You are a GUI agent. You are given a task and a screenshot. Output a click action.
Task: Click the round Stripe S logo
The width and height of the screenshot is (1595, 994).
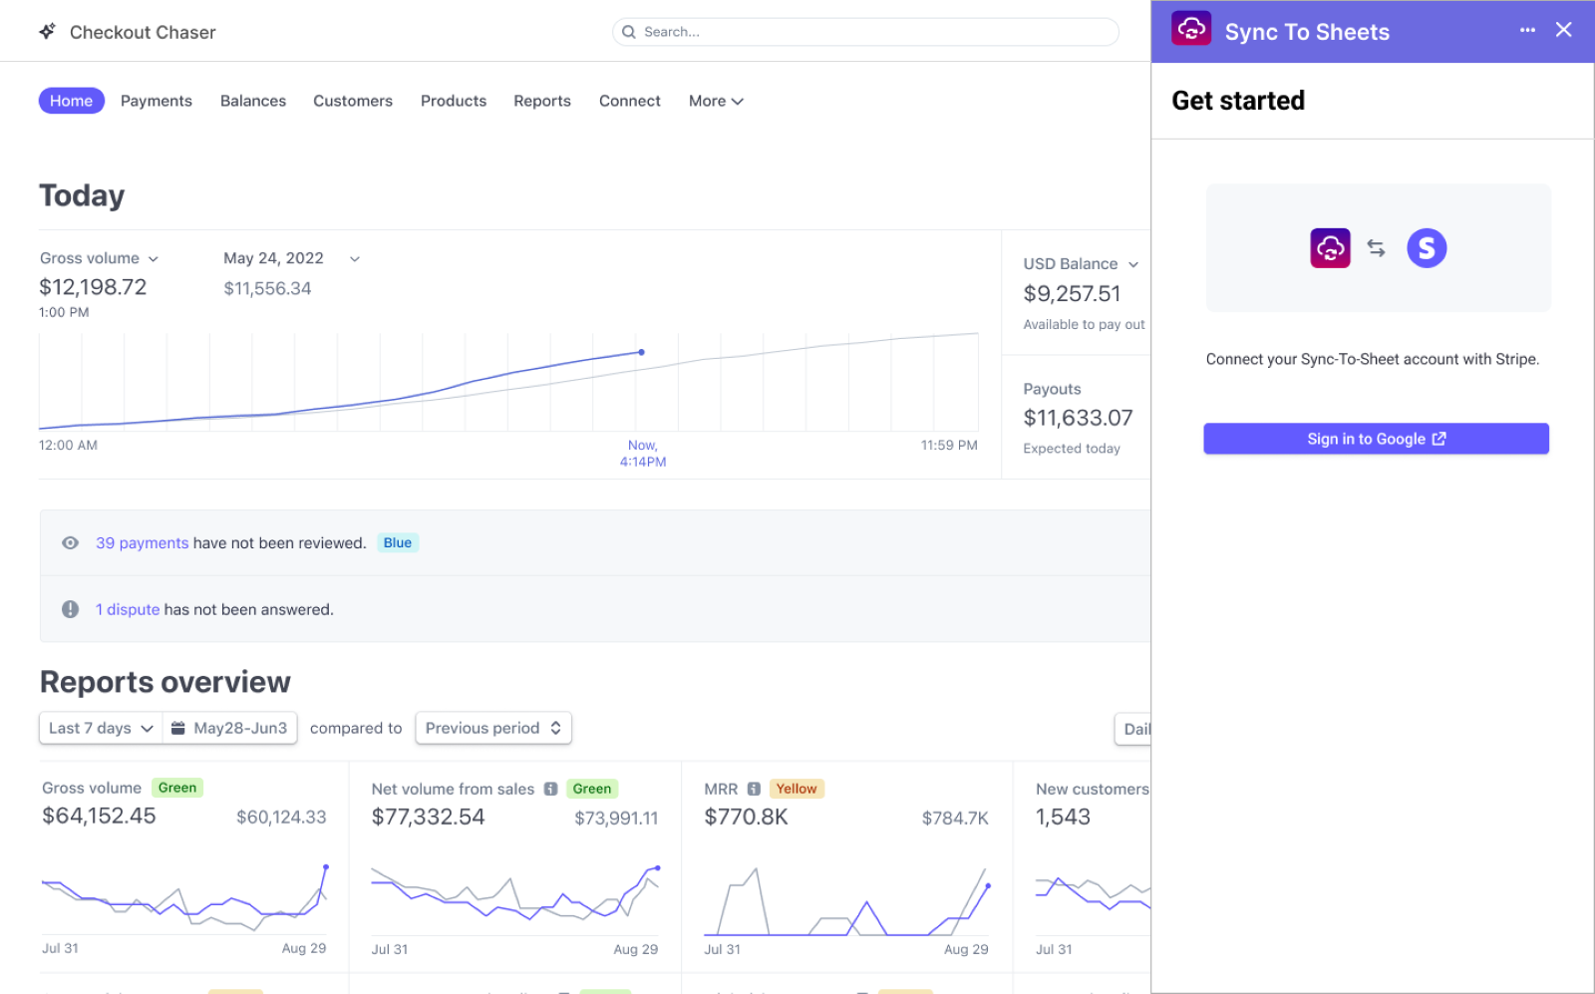[x=1427, y=247]
